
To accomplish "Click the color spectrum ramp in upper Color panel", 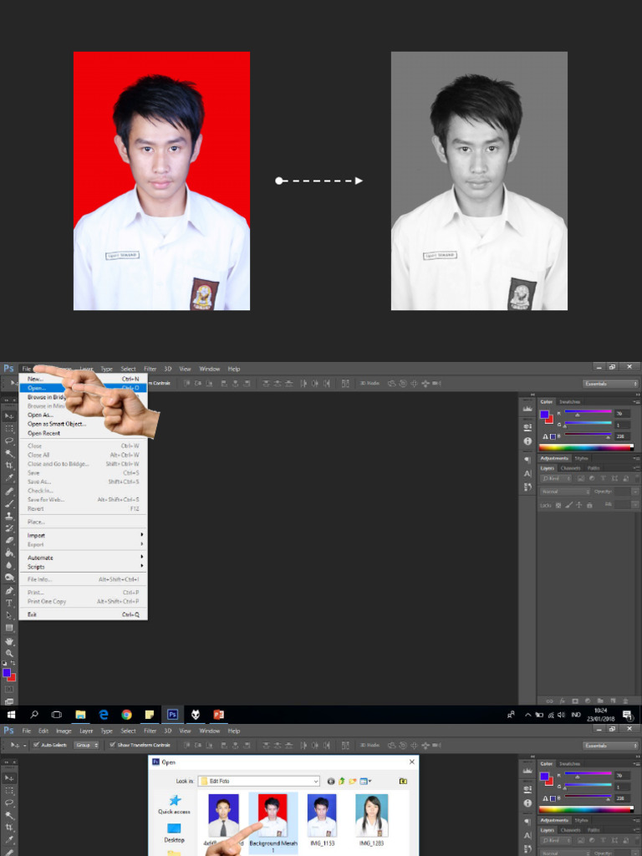I will 586,447.
